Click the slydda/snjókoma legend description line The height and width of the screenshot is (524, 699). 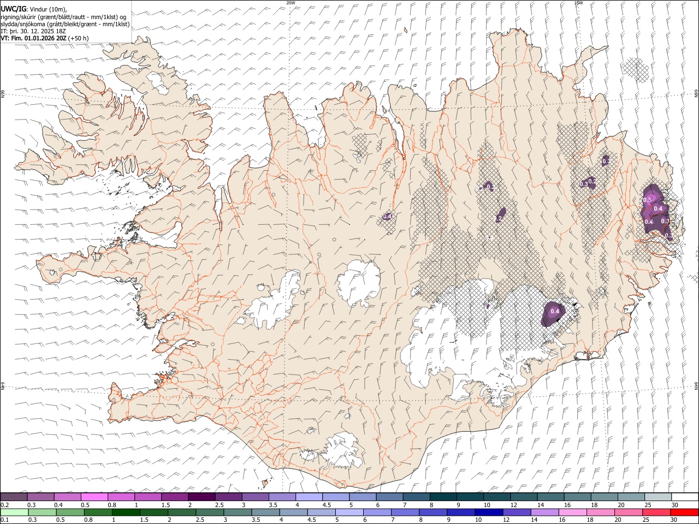[65, 24]
